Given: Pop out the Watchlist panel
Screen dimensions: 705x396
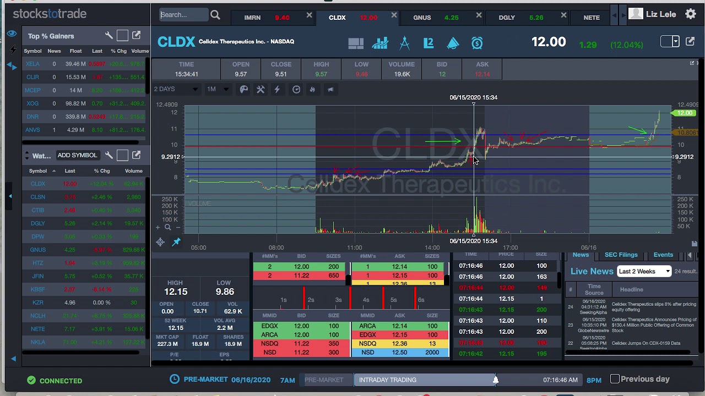Looking at the screenshot, I should click(x=137, y=155).
